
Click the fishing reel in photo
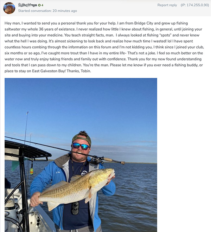[x=97, y=160]
